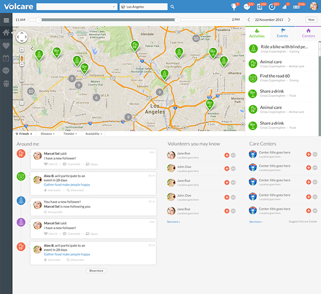Expand the header search combo box
This screenshot has width=321, height=294.
pyautogui.click(x=114, y=7)
